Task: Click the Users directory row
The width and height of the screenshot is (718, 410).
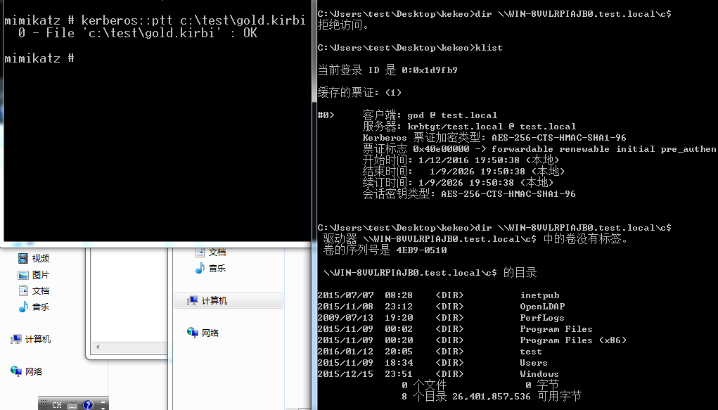Action: click(x=432, y=363)
